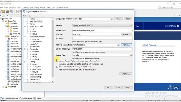Click the wp-admin folder icon
Screen dimensions: 181x102
click(x=8, y=24)
